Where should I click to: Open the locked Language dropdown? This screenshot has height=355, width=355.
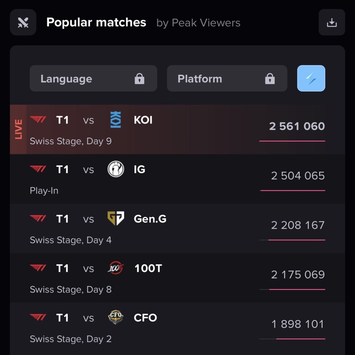93,79
